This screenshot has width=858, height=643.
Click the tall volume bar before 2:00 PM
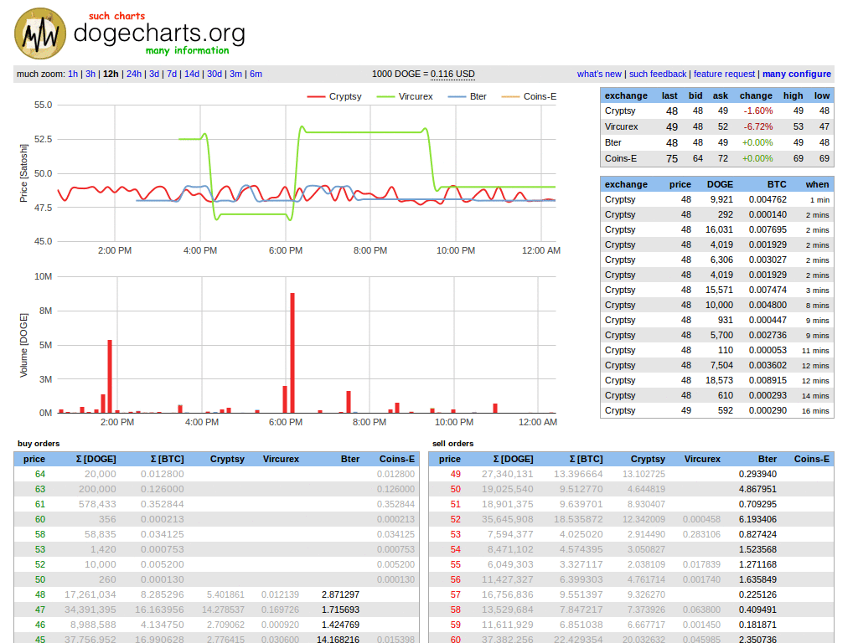[110, 377]
